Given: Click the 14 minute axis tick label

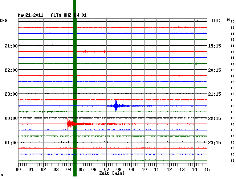Looking at the screenshot, I should [194, 170].
